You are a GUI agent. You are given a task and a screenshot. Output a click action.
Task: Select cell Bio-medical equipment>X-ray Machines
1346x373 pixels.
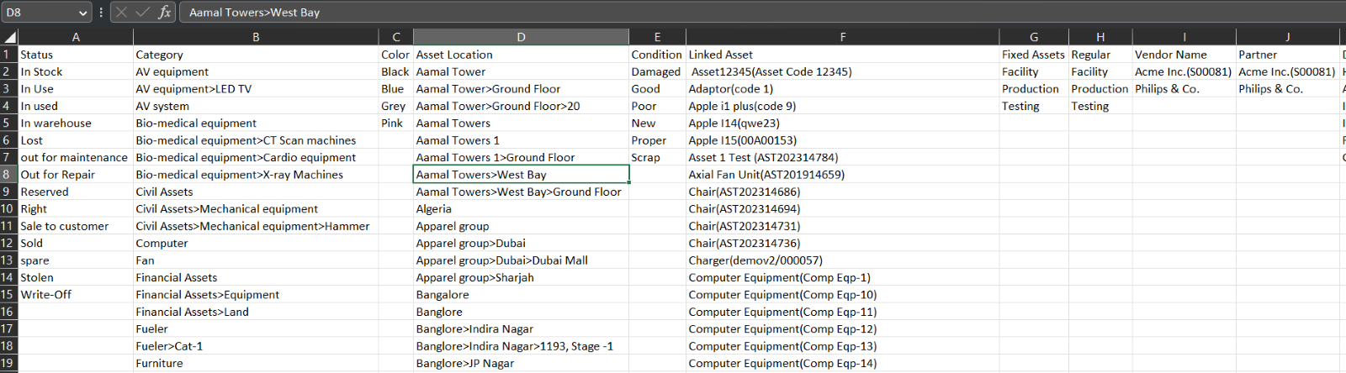pos(256,175)
